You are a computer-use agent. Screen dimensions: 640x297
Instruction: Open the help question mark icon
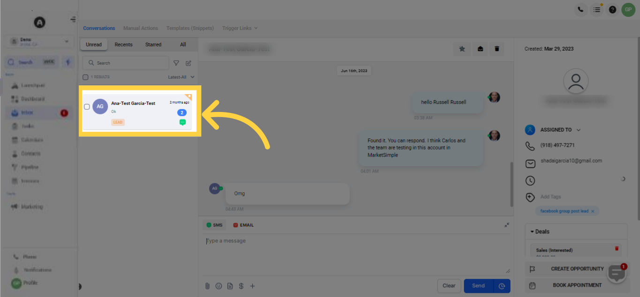point(612,9)
